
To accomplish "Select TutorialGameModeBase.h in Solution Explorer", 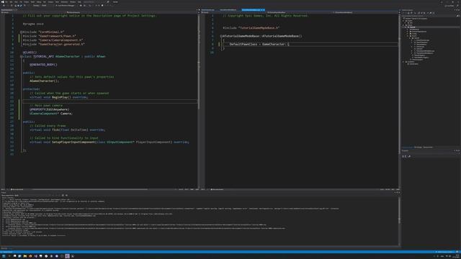I will click(424, 53).
